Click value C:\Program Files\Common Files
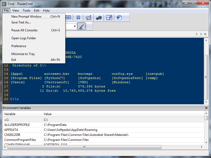 coord(66,140)
